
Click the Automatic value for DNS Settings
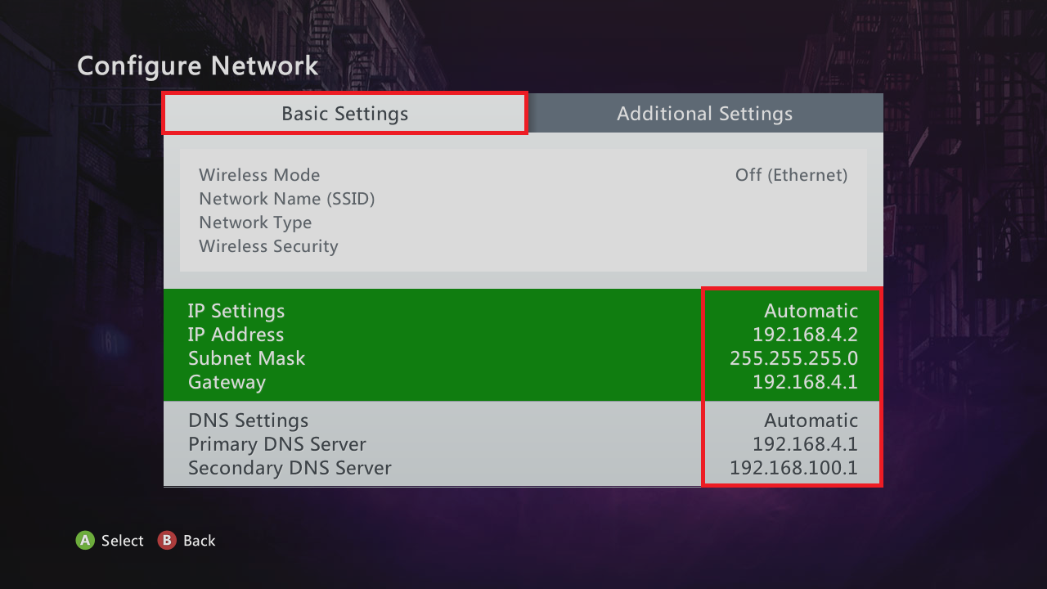coord(811,420)
